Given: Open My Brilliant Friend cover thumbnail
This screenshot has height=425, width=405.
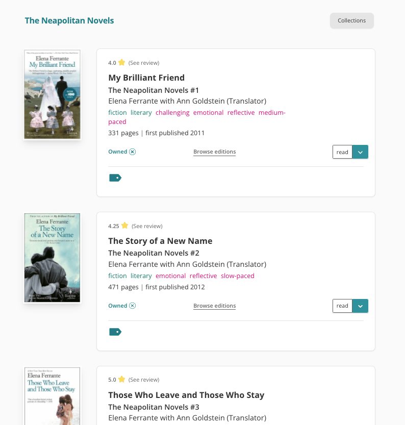Looking at the screenshot, I should [x=53, y=94].
